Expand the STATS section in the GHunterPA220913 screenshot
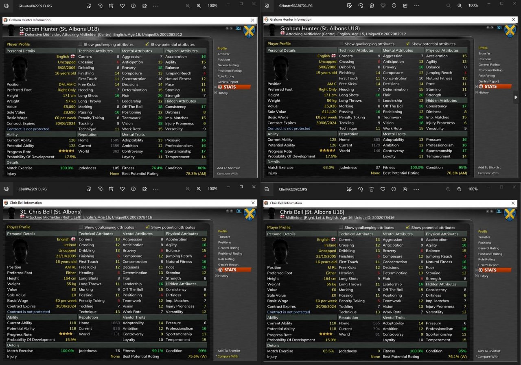The height and width of the screenshot is (365, 521). coord(216,87)
